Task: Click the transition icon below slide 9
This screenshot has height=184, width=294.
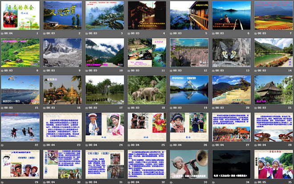Action: pos(45,70)
